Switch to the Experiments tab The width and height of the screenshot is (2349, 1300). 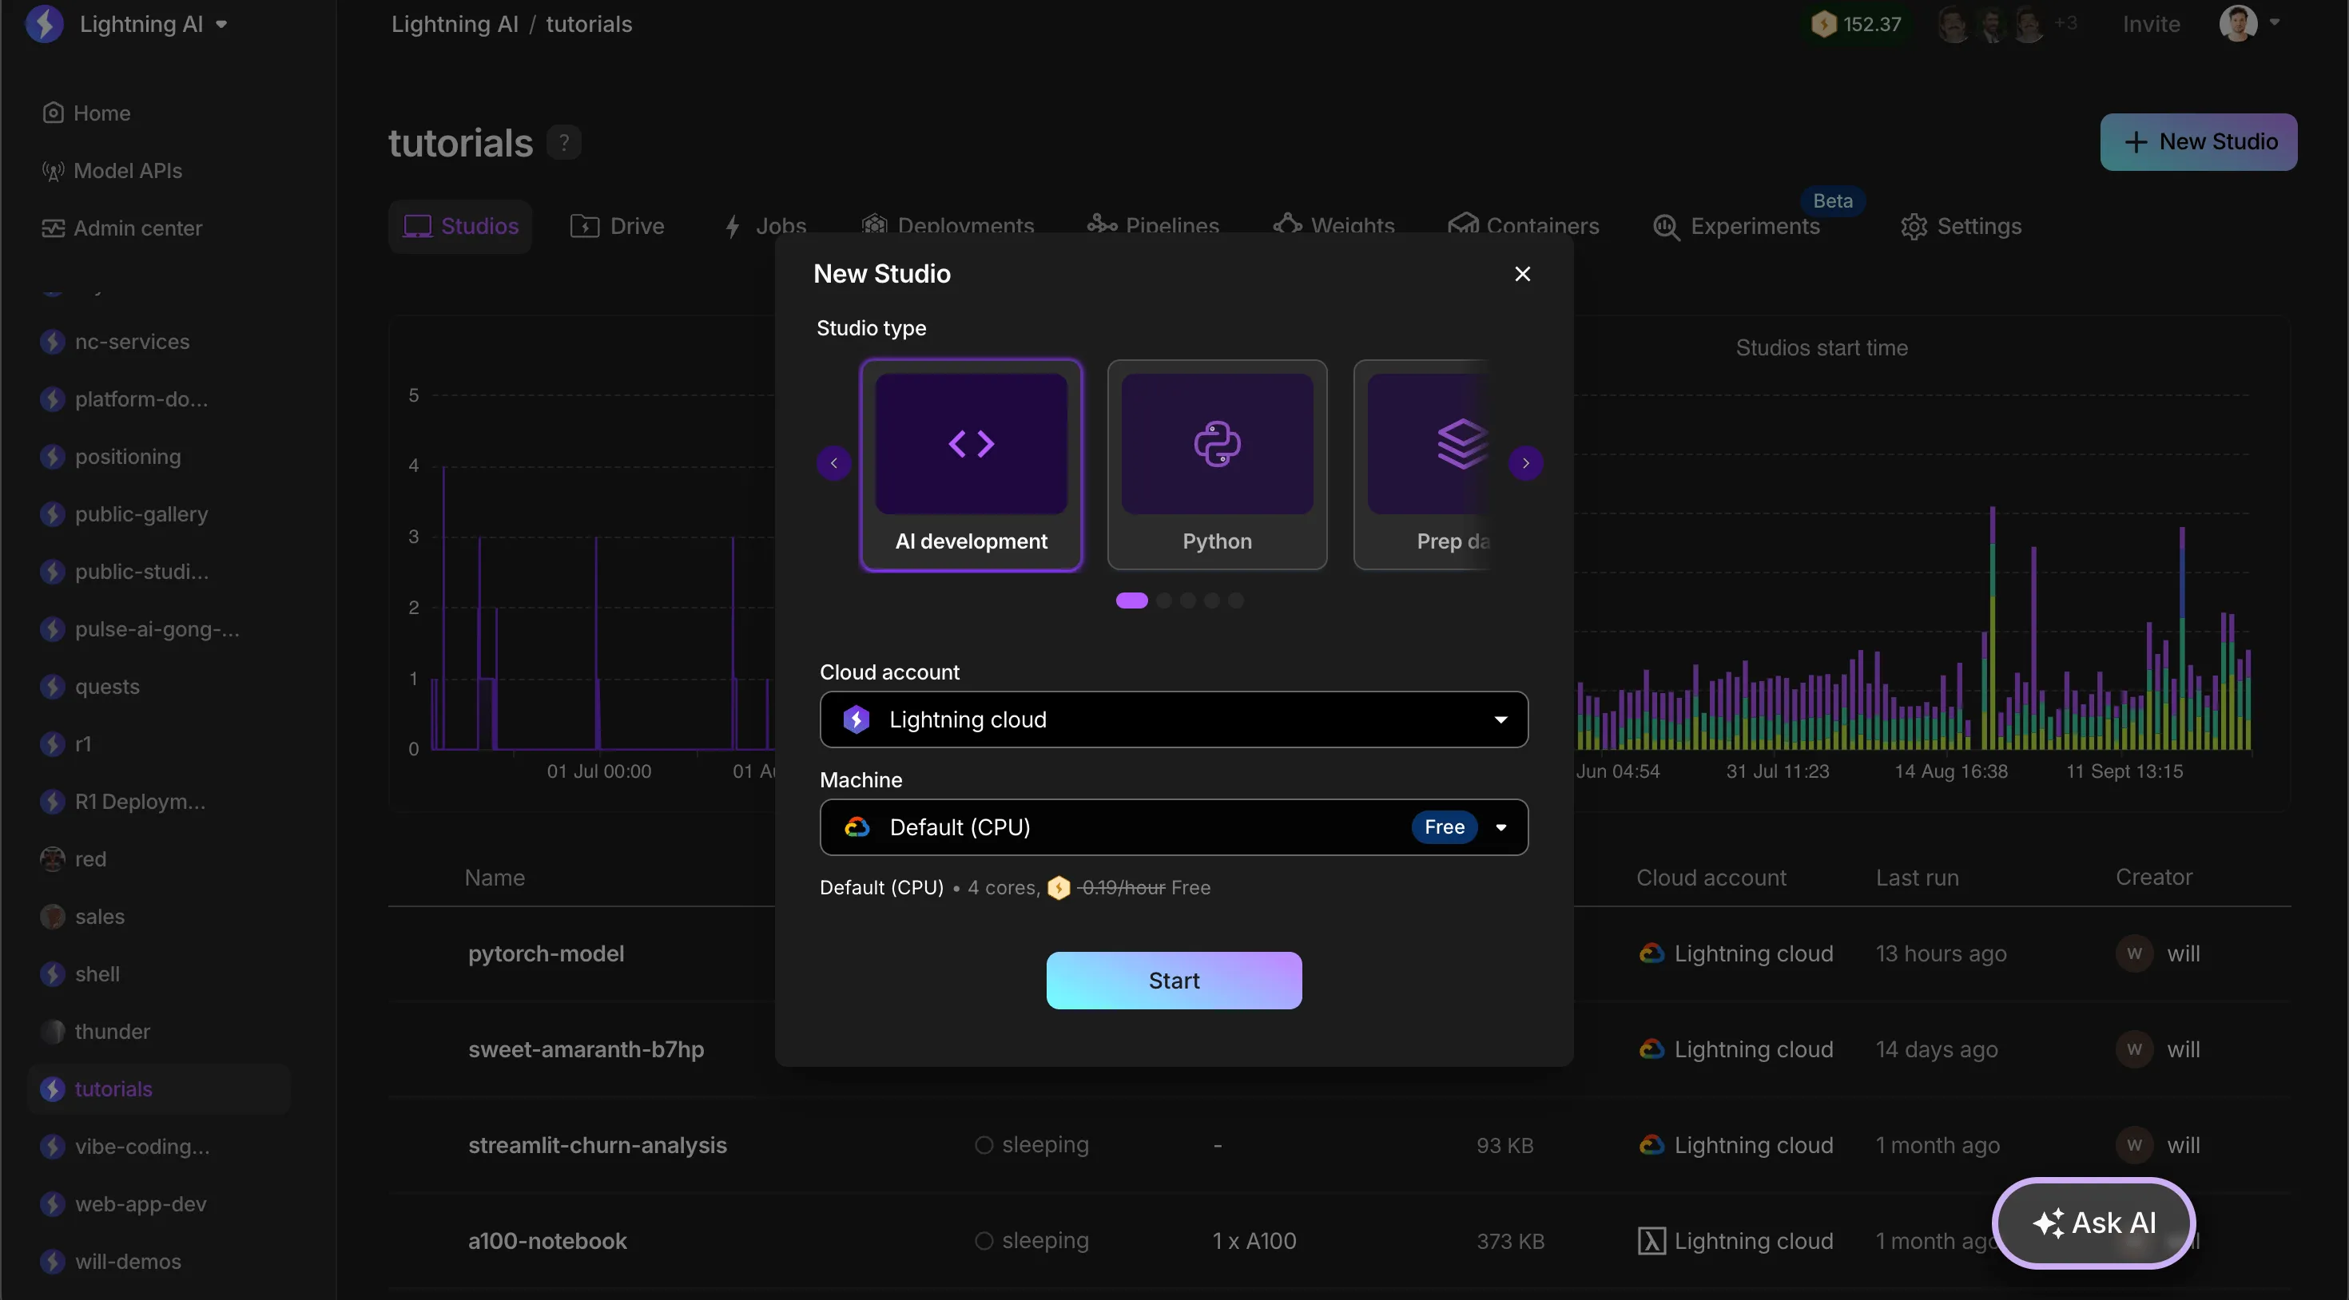(x=1736, y=226)
